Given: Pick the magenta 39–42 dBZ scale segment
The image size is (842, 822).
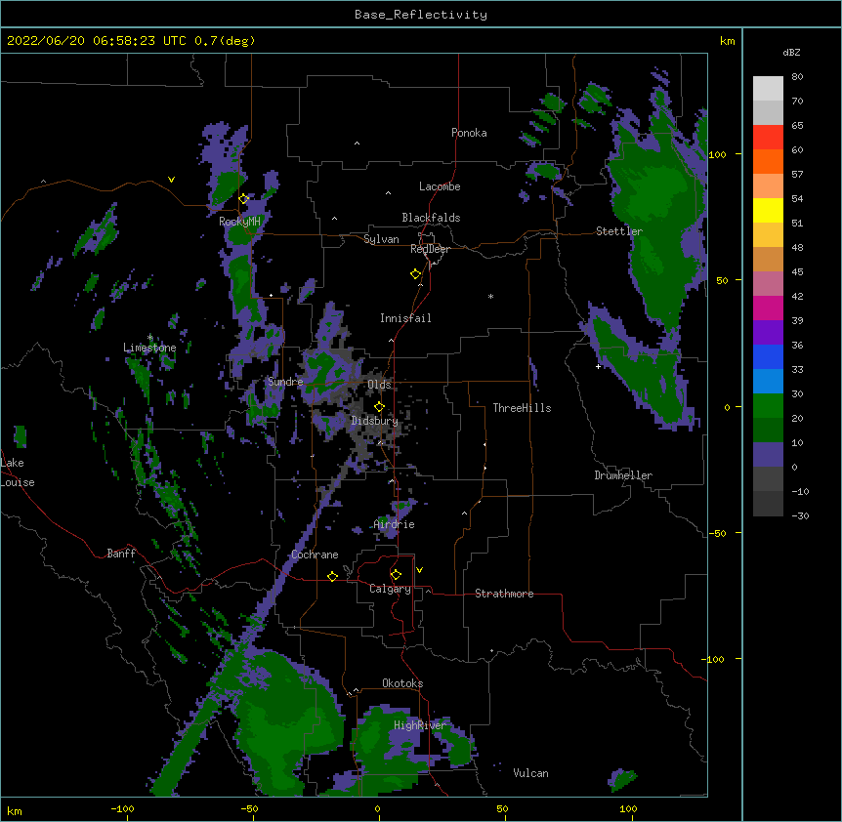Looking at the screenshot, I should click(768, 308).
